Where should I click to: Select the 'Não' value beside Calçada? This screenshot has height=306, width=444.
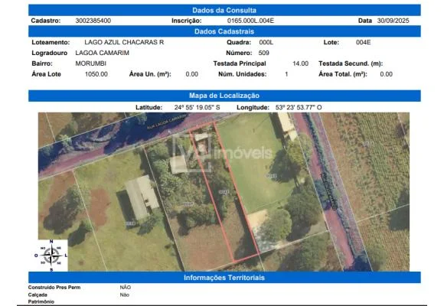pyautogui.click(x=124, y=295)
